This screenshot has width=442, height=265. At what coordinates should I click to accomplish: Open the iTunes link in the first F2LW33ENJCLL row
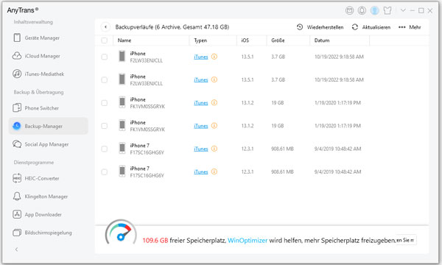pos(201,57)
